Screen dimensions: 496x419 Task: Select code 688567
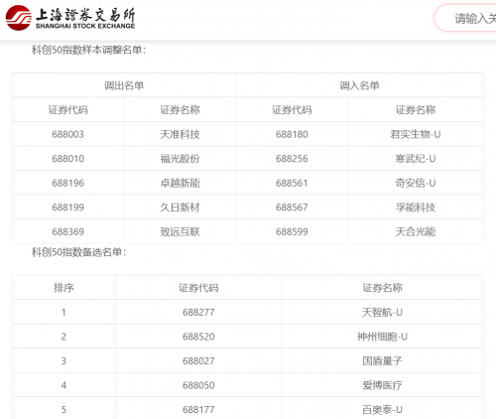tap(292, 208)
